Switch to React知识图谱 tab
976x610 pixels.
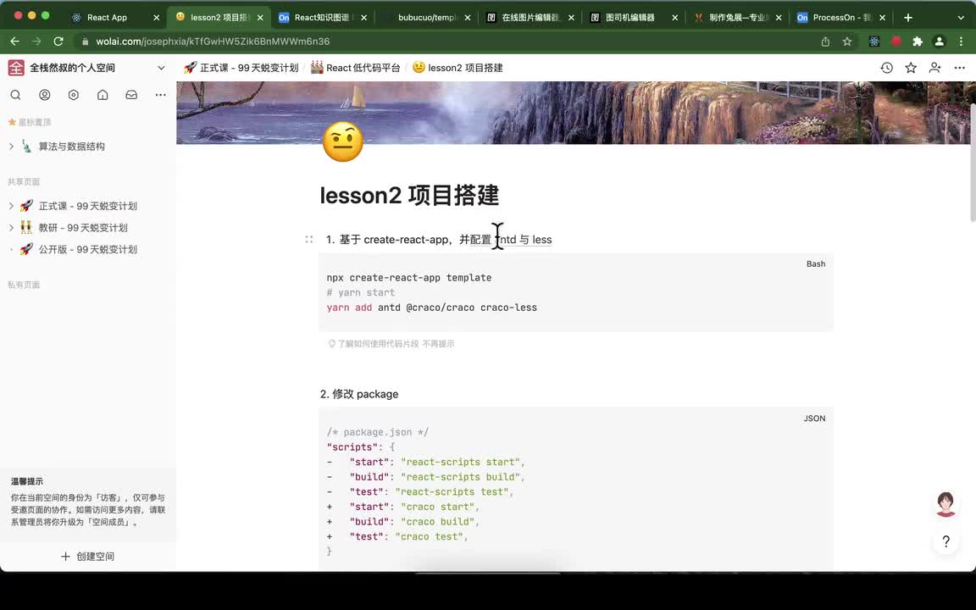point(321,18)
